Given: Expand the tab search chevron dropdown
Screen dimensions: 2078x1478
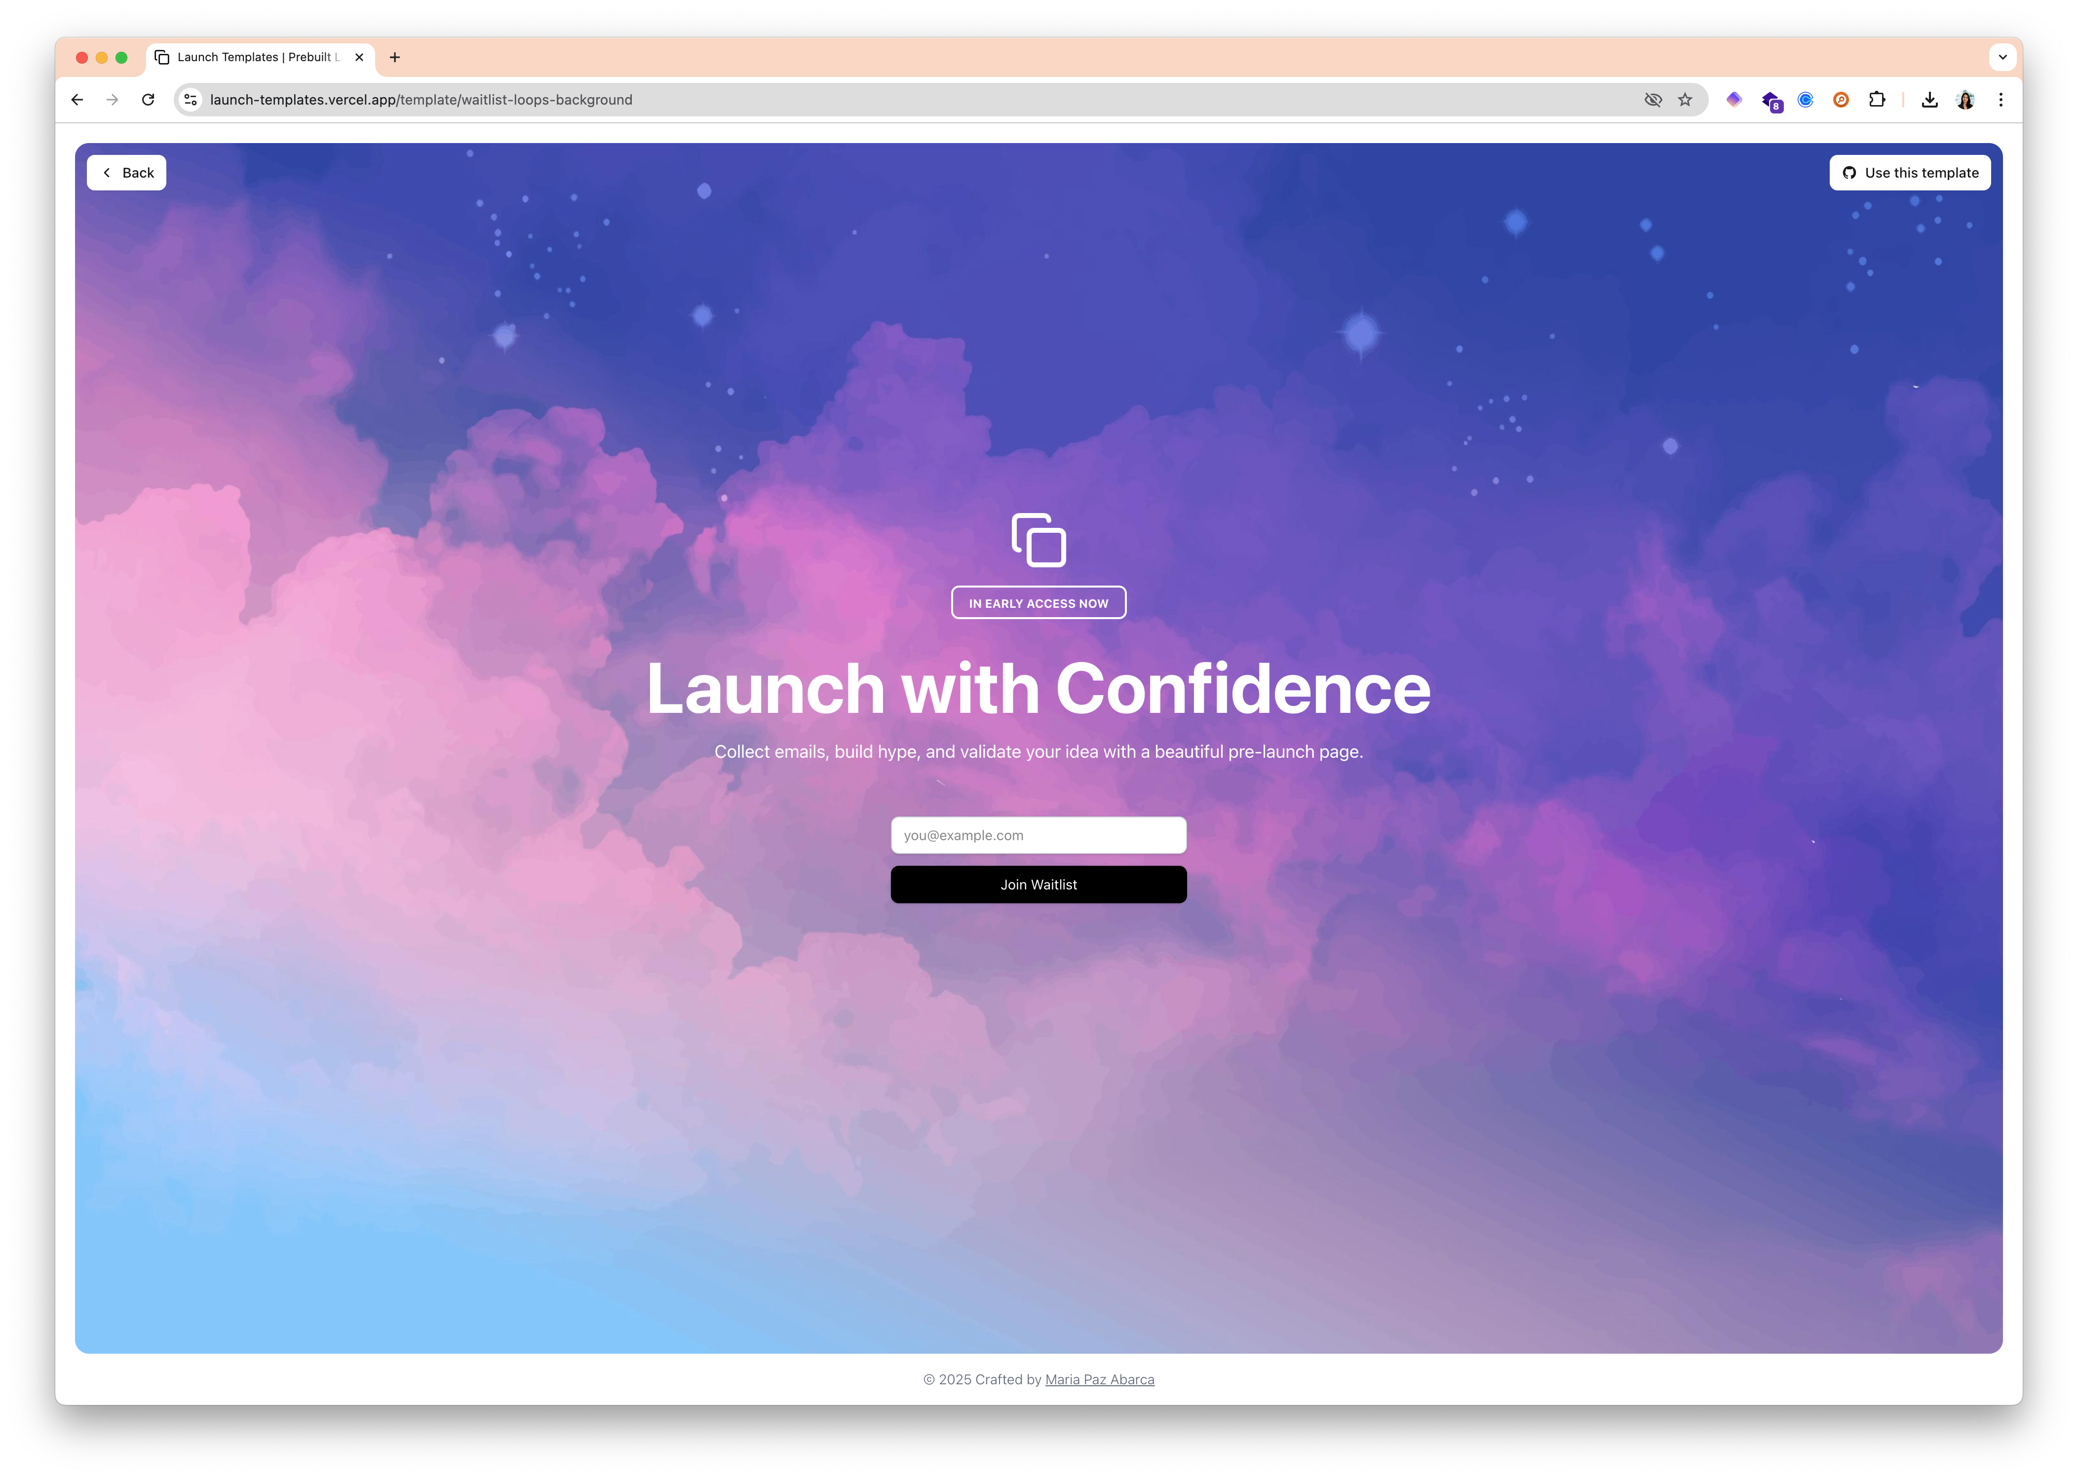Looking at the screenshot, I should [x=2002, y=57].
